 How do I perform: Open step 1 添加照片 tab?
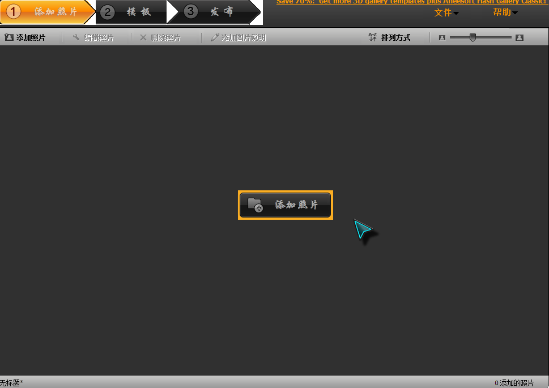[x=47, y=12]
